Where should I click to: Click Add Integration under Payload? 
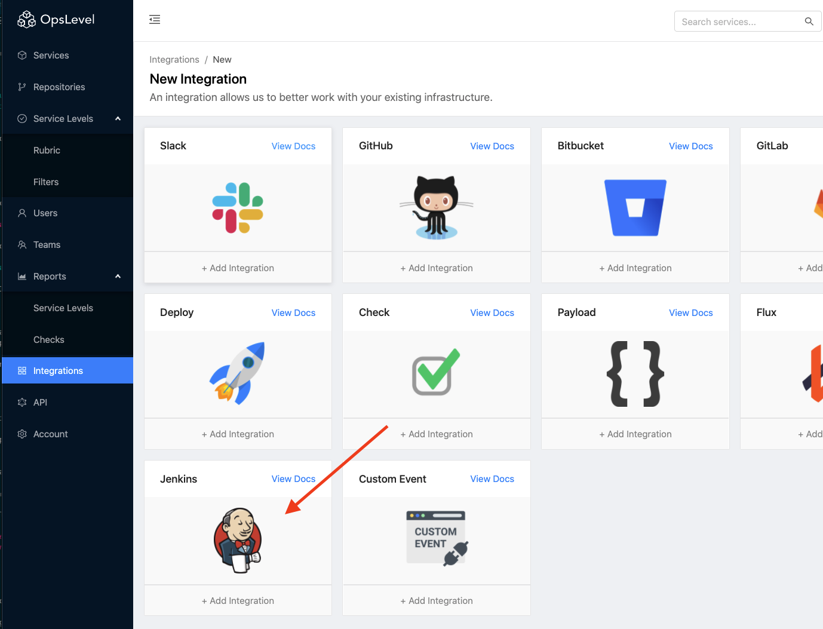click(x=635, y=434)
